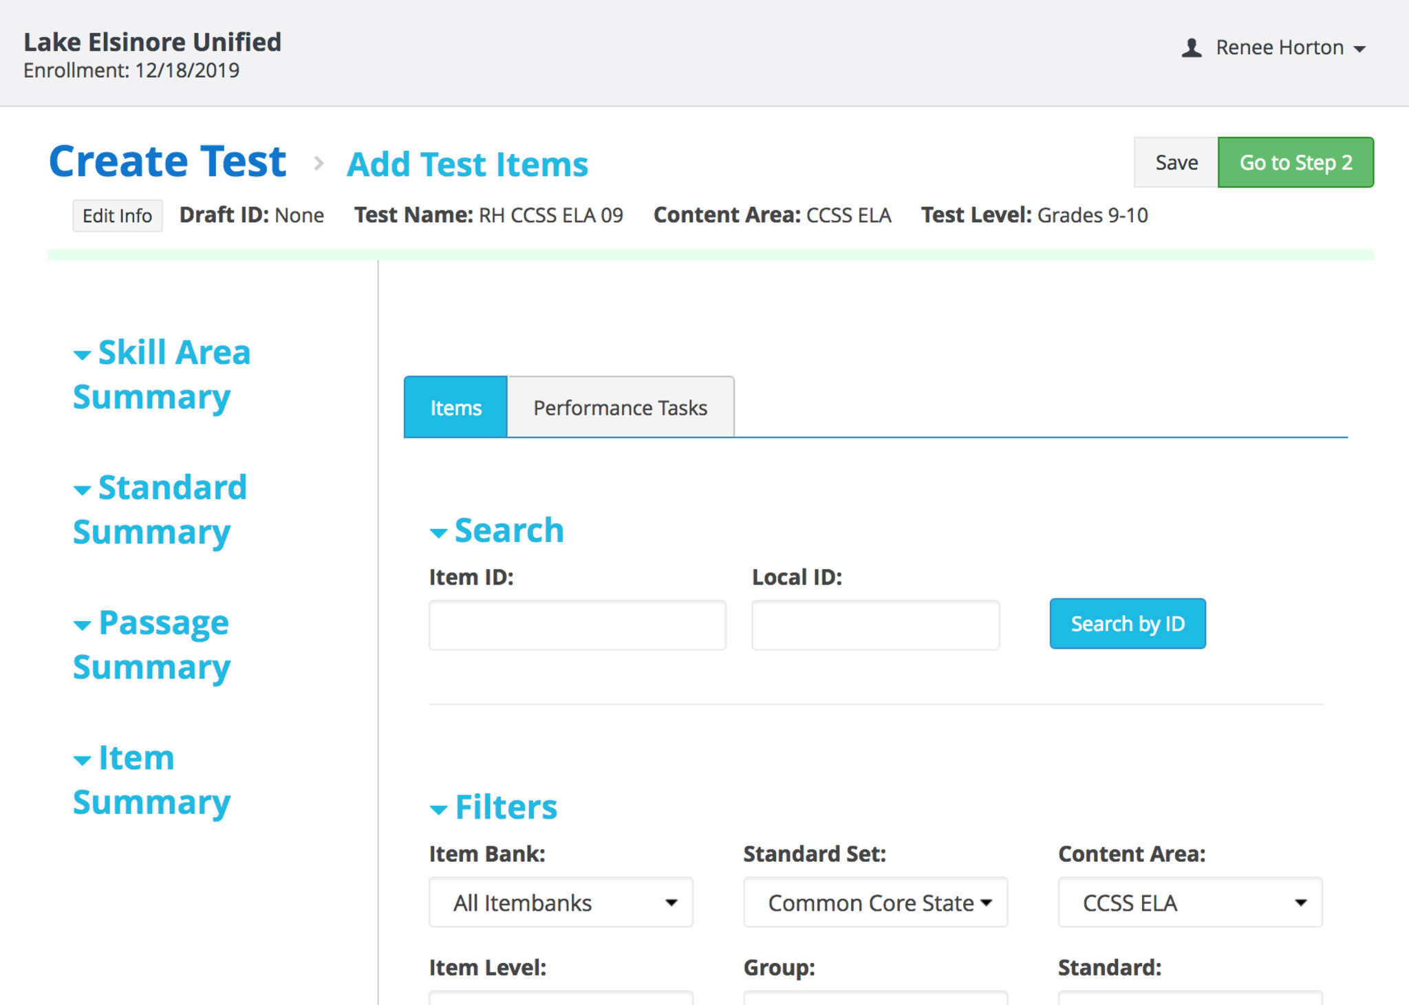Screen dimensions: 1409x1005
Task: Switch to the Performance Tasks tab
Action: coord(620,408)
